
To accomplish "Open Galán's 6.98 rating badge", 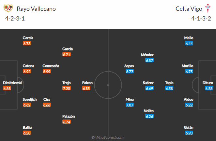I will coord(189,133).
